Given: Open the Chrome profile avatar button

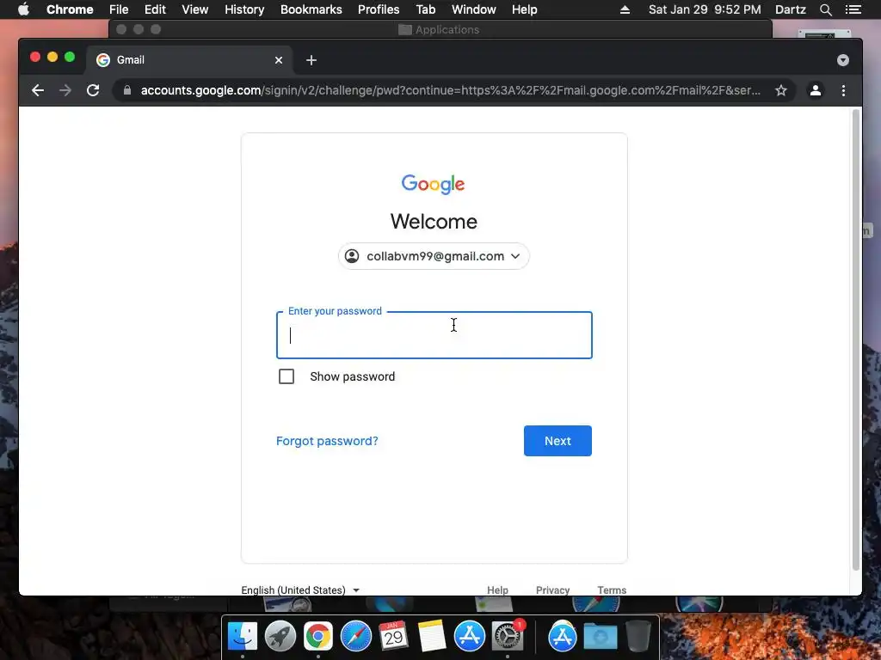Looking at the screenshot, I should point(816,90).
